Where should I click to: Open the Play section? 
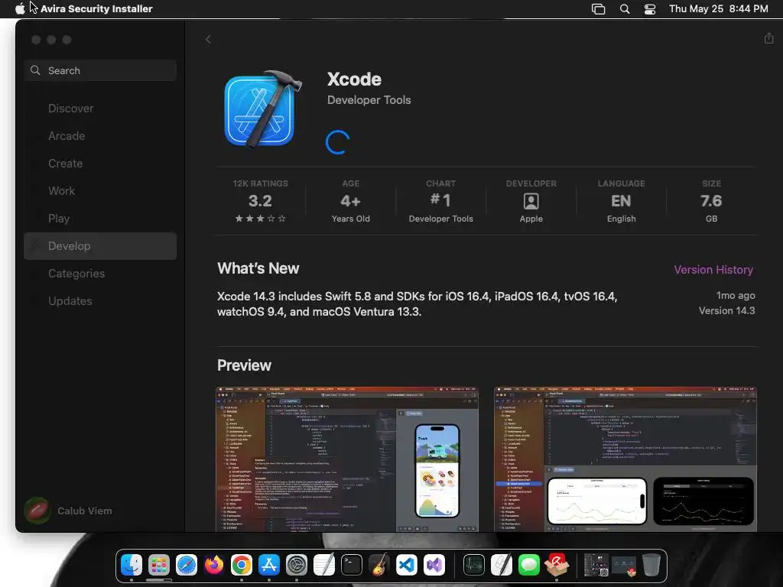[58, 218]
